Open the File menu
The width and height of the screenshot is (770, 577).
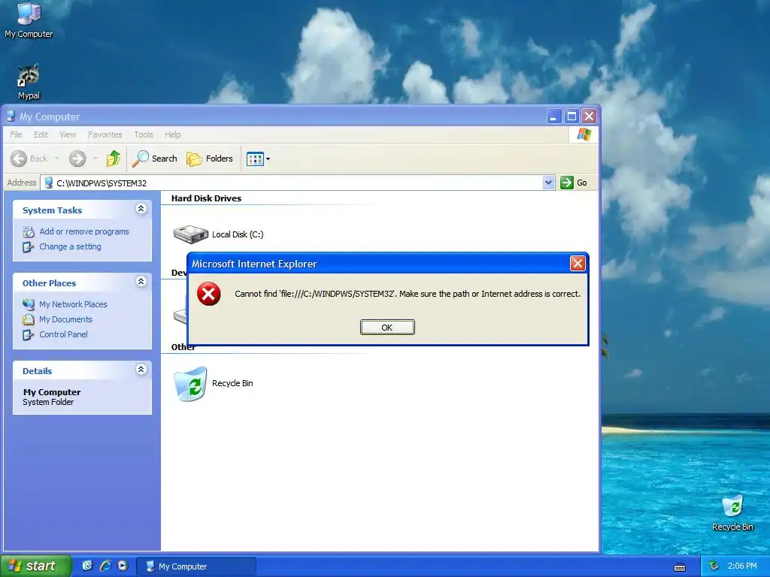[16, 134]
